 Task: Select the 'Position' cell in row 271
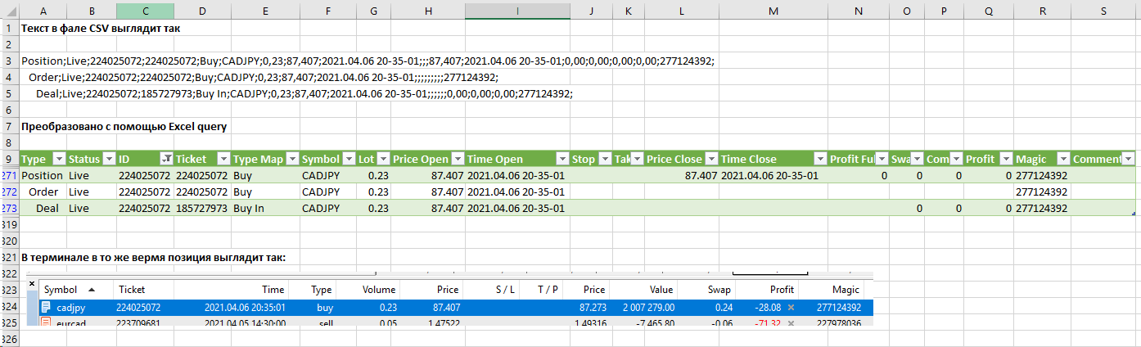pyautogui.click(x=43, y=175)
